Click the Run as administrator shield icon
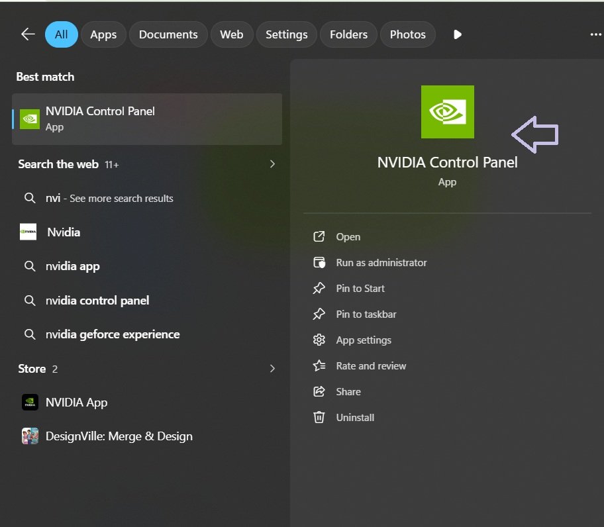 tap(319, 263)
